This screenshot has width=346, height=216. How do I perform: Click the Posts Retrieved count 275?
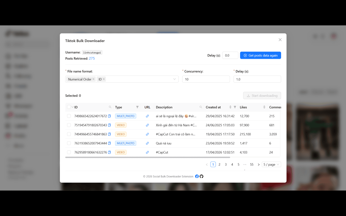(x=92, y=58)
